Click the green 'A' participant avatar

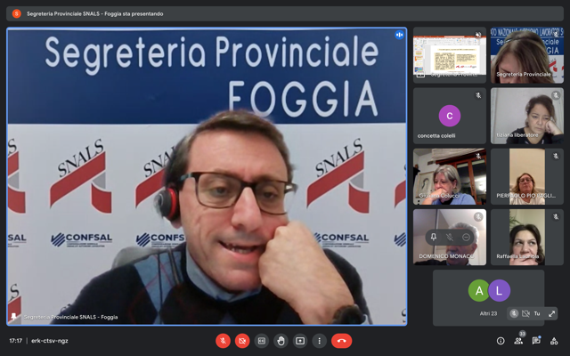tap(479, 291)
